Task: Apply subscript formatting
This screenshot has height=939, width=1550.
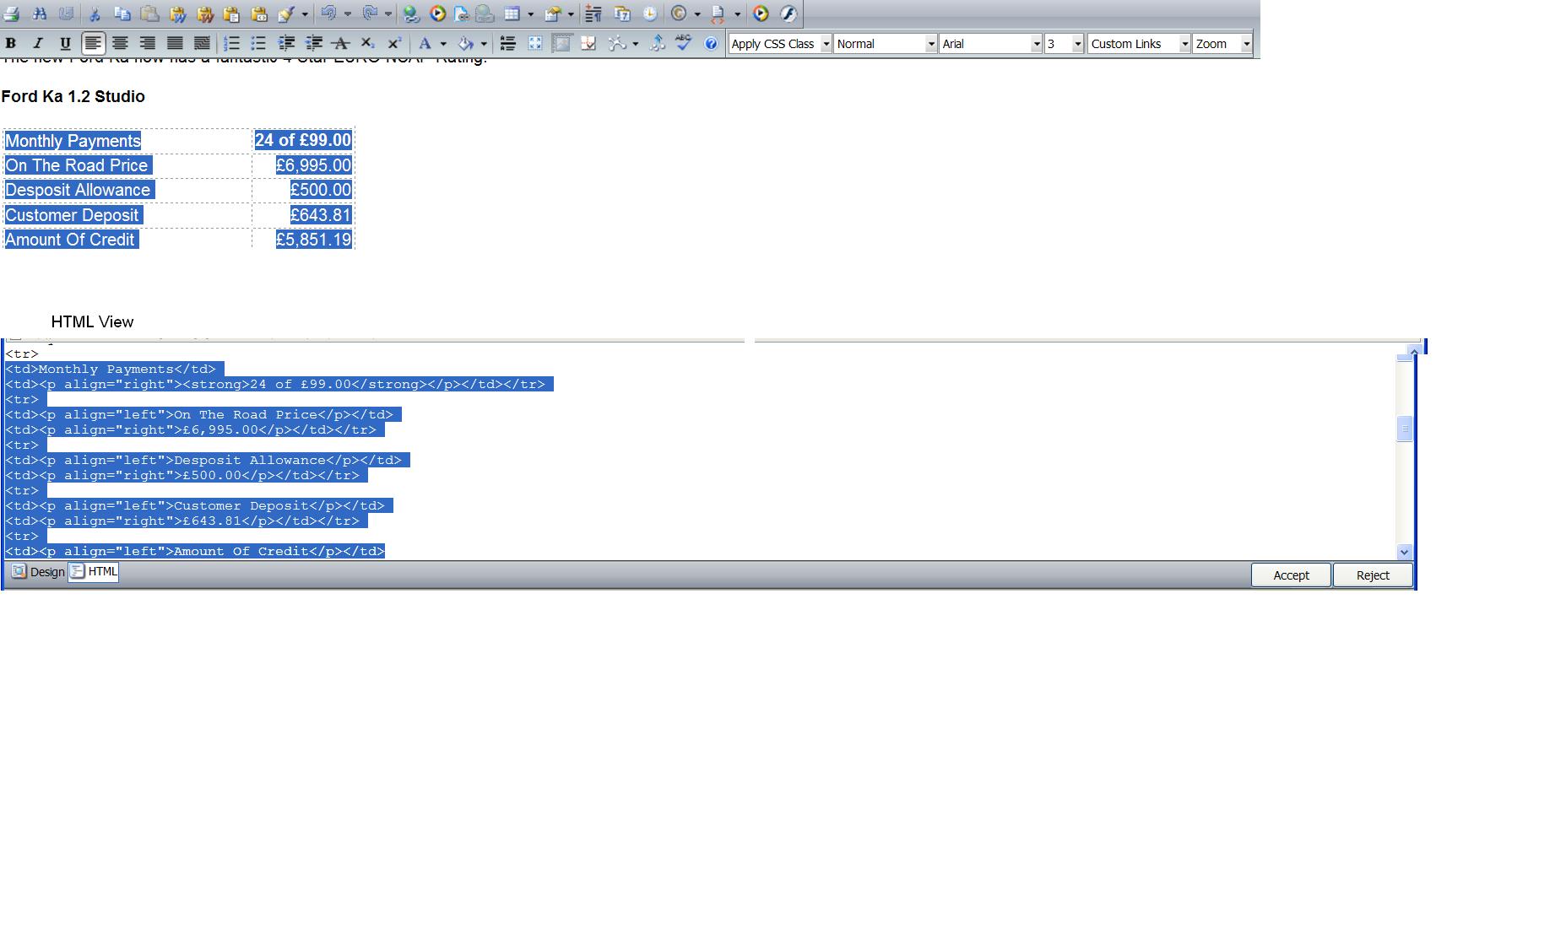Action: [367, 43]
